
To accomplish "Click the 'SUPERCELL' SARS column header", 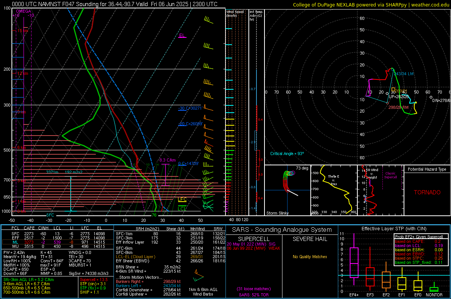I will click(x=254, y=239).
